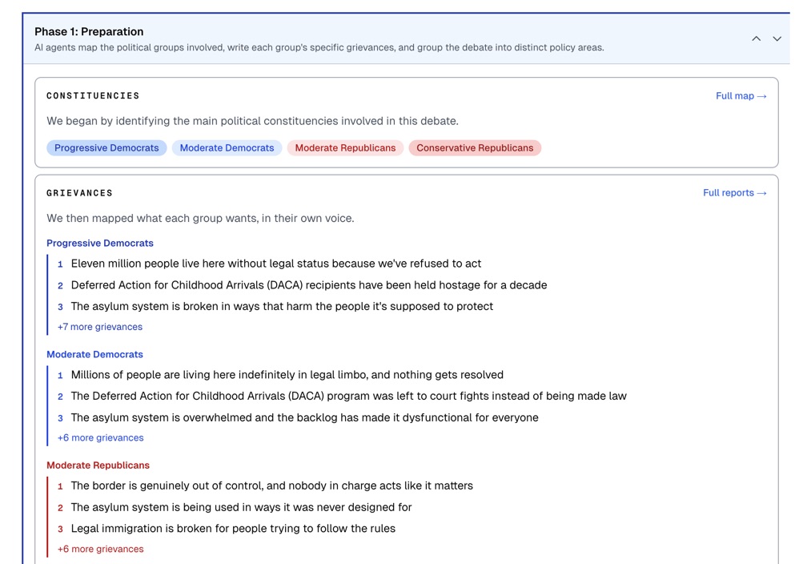Click the Moderate Democrats grievances heading
The image size is (803, 564).
click(94, 355)
